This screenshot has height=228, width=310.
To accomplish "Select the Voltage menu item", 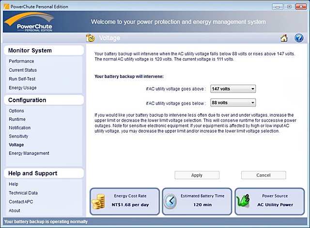I will coord(16,145).
